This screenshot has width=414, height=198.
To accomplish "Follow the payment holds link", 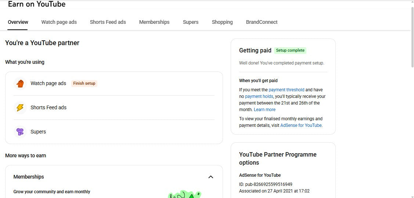I will click(259, 96).
